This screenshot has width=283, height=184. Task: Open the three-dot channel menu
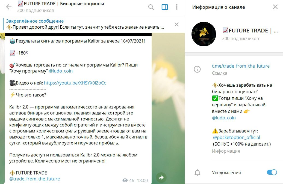tap(177, 7)
